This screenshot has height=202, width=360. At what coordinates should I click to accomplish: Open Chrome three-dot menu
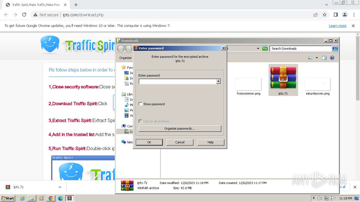[x=354, y=15]
